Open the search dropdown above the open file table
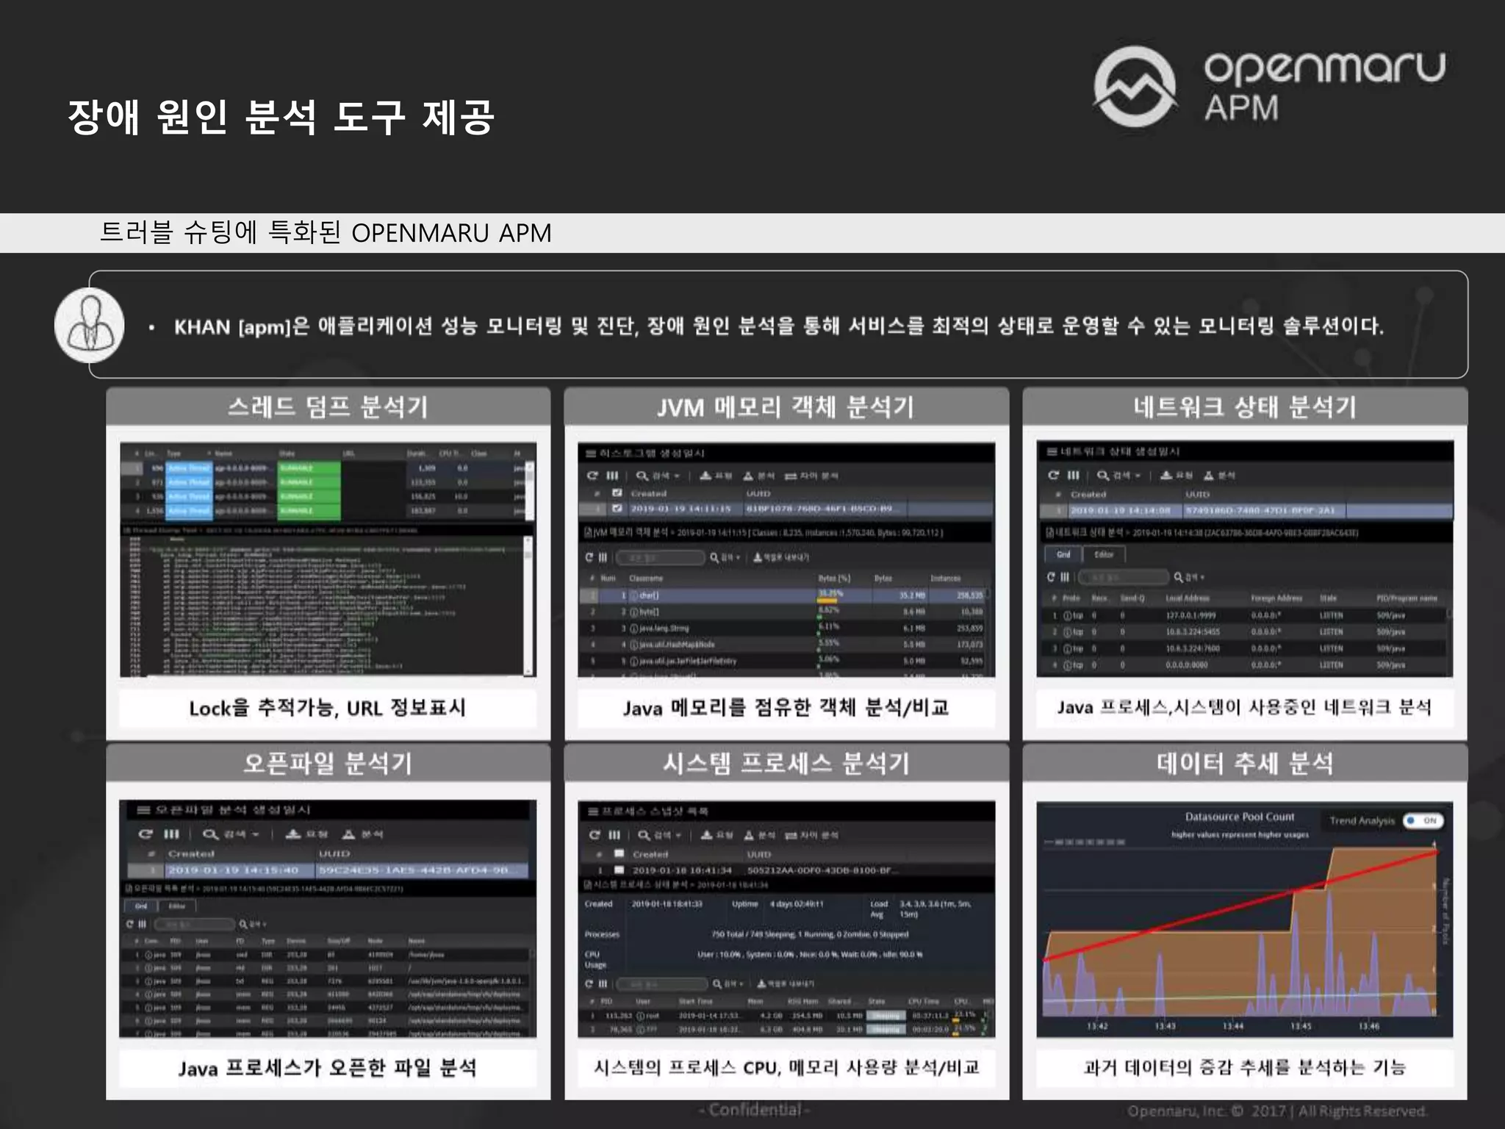The height and width of the screenshot is (1129, 1505). [x=253, y=924]
